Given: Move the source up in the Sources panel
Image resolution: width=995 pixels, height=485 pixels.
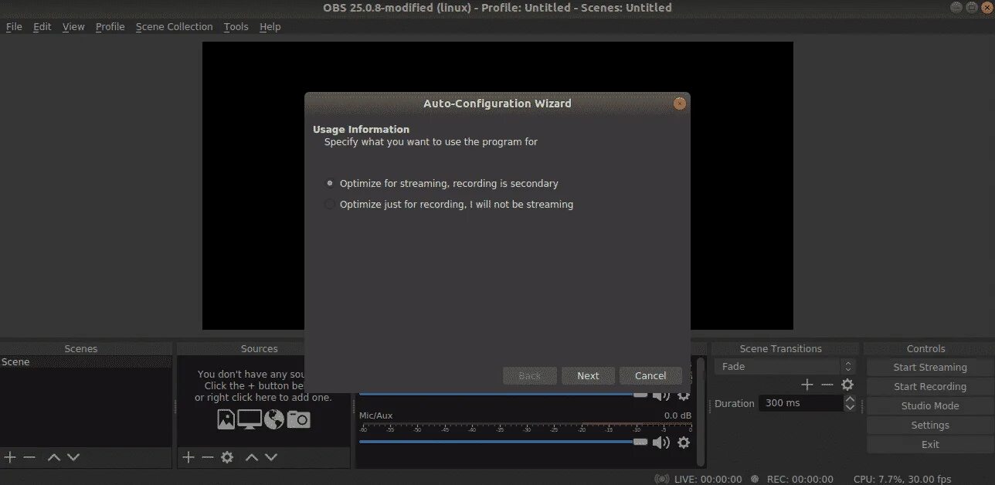Looking at the screenshot, I should pyautogui.click(x=252, y=457).
